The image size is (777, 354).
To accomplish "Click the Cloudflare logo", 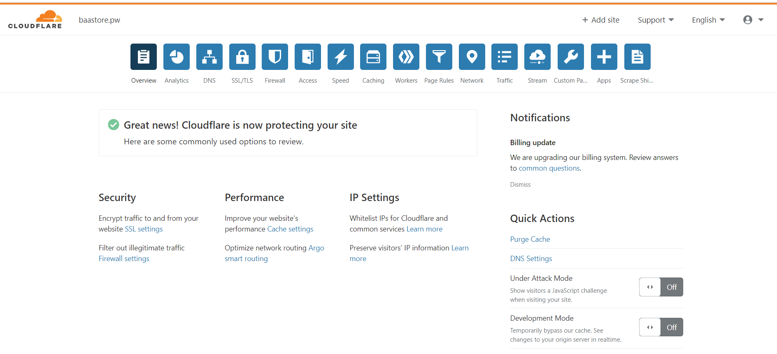I will pos(35,20).
